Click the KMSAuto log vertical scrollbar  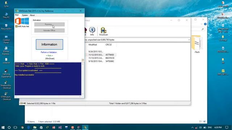(x=83, y=79)
